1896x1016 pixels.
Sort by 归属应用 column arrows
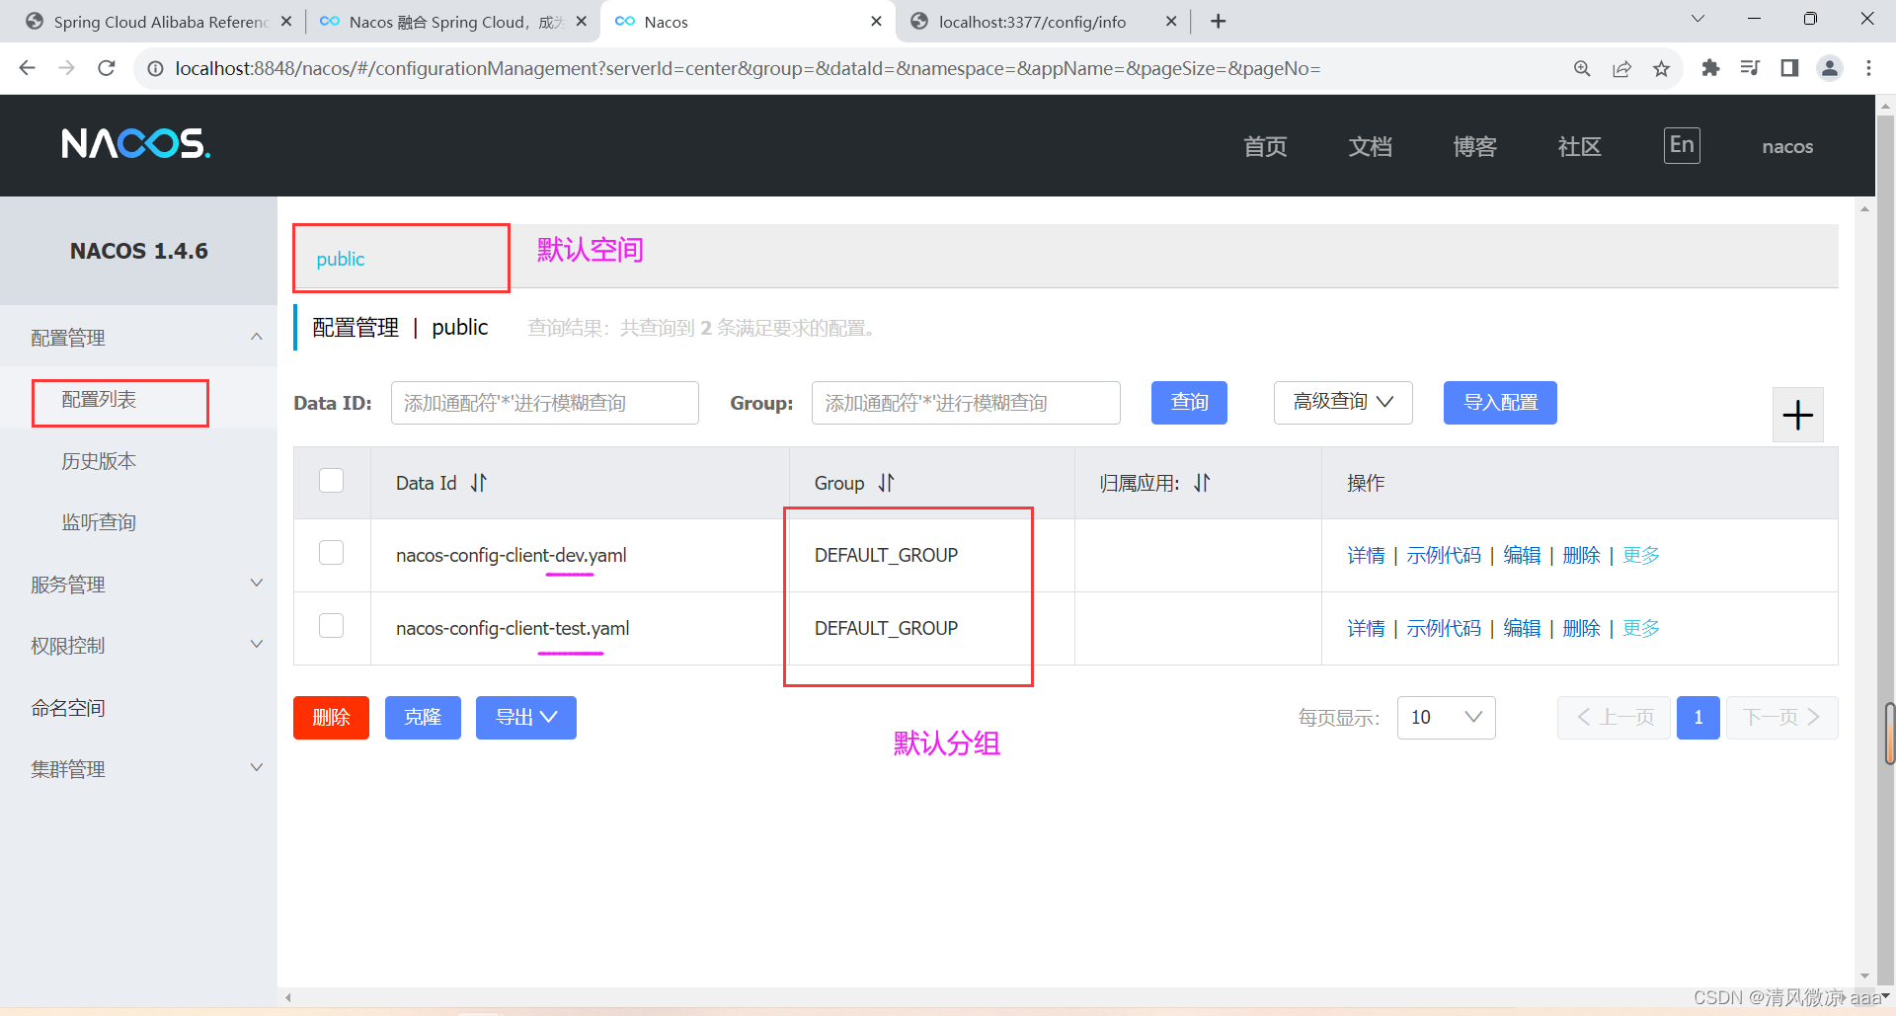1202,483
